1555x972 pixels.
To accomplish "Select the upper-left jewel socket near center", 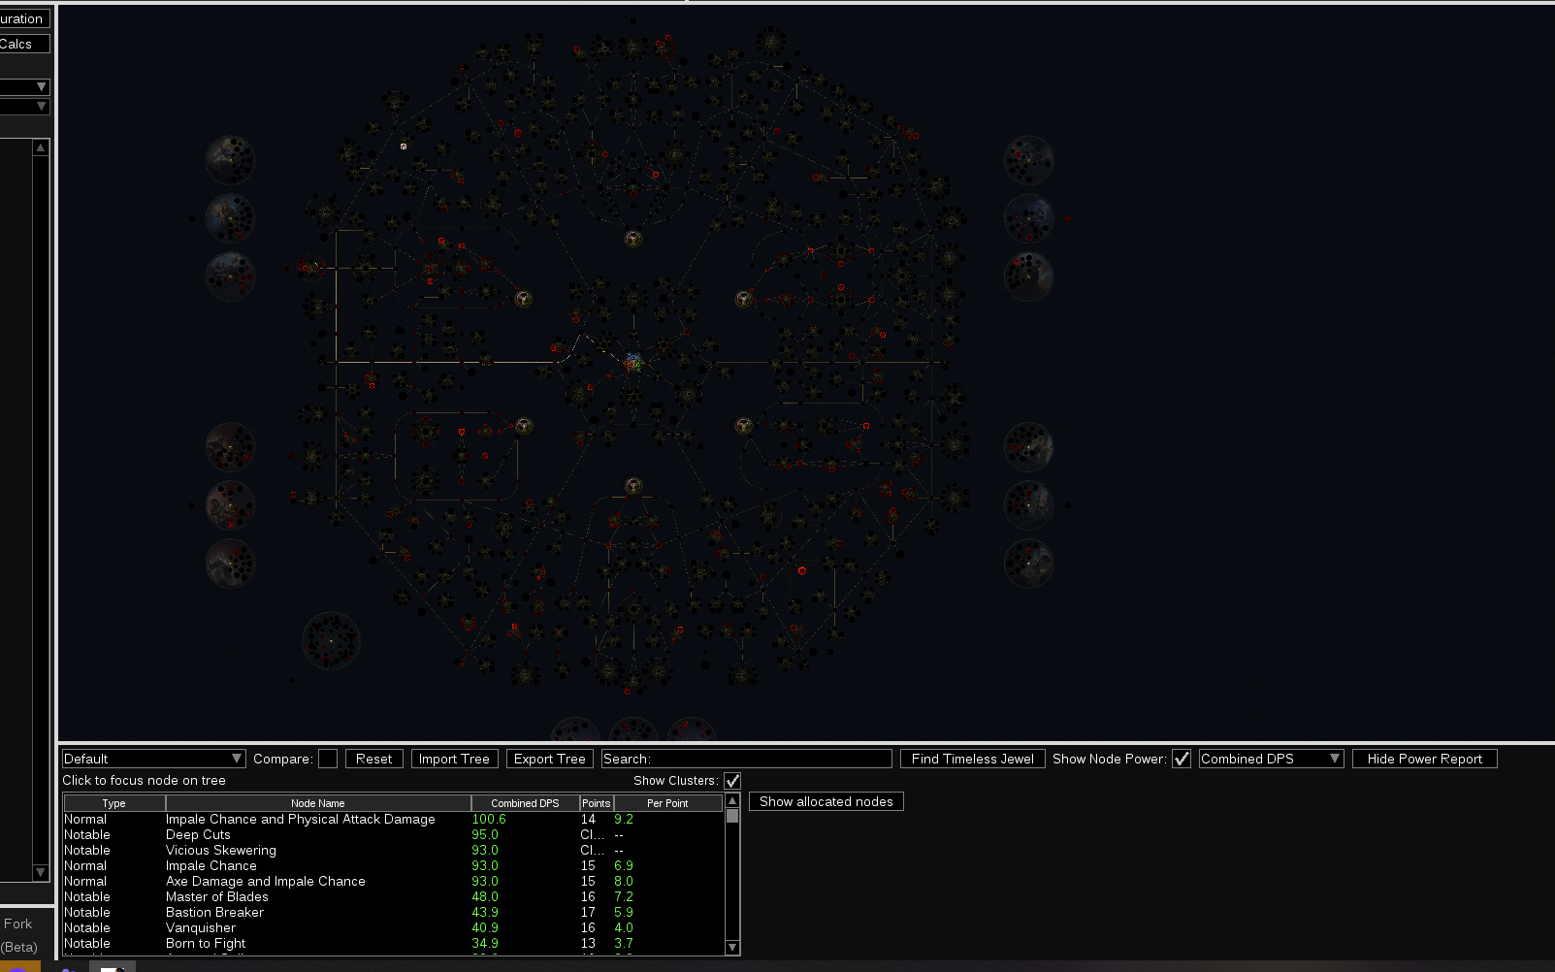I will pos(523,299).
